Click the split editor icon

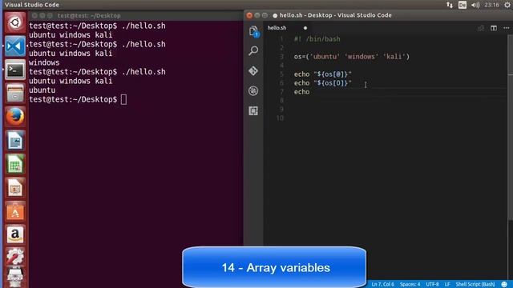pos(494,28)
